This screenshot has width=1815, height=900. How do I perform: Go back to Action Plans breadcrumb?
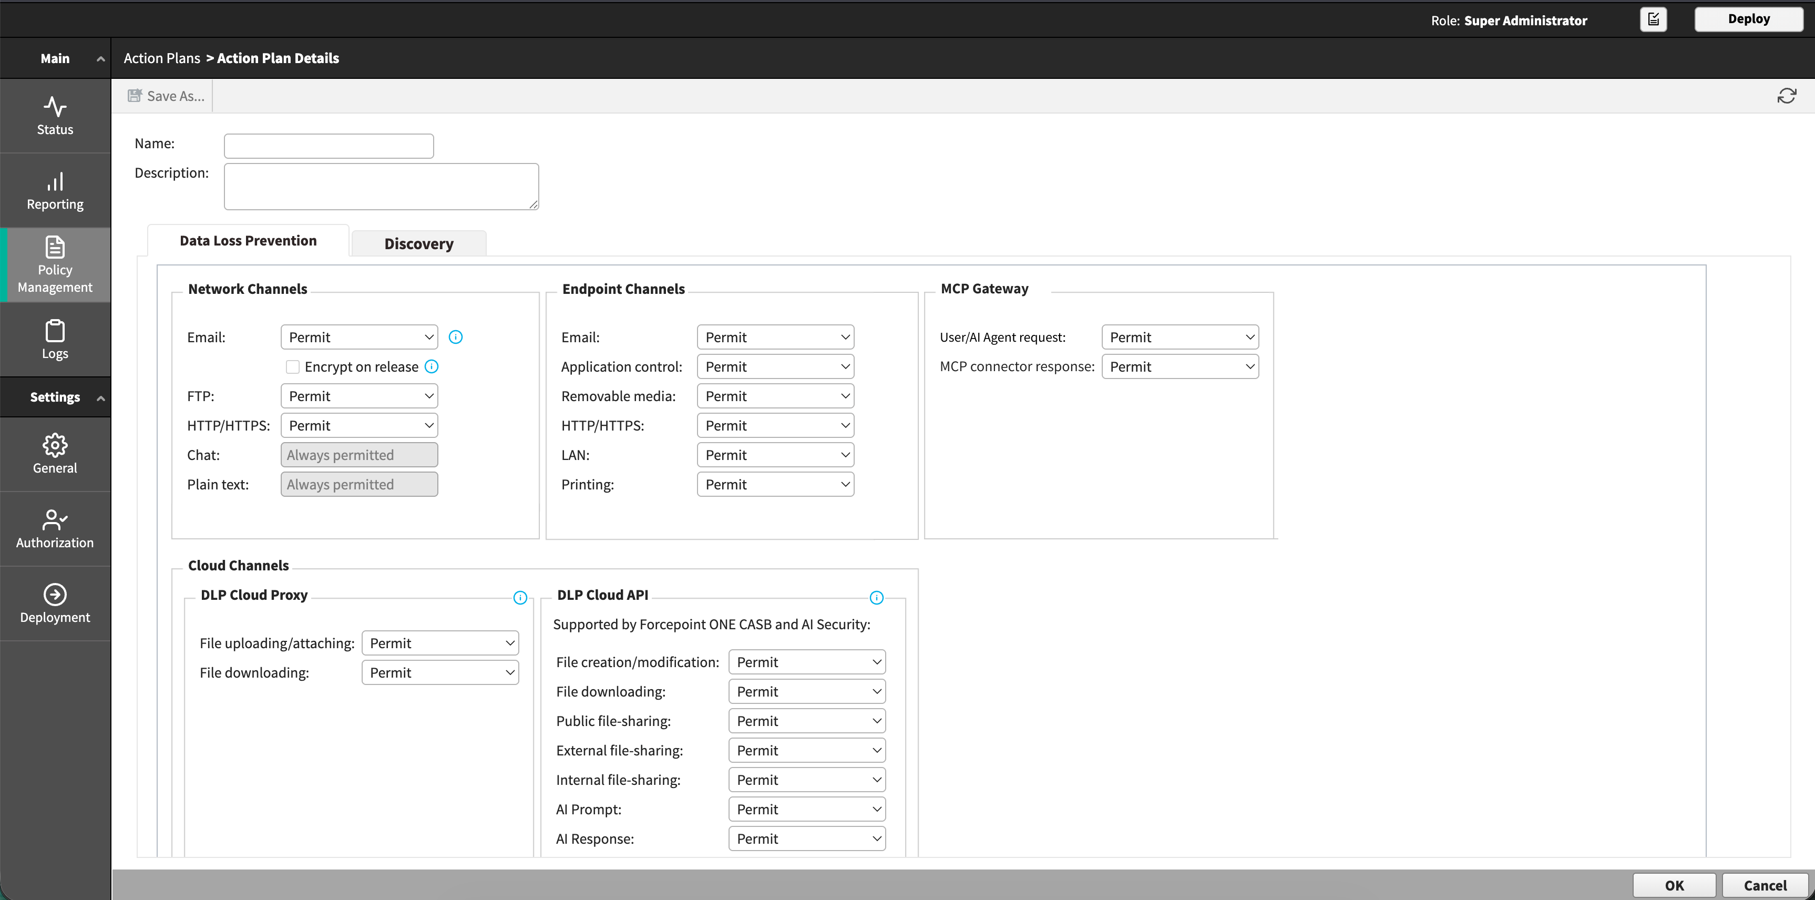[162, 58]
